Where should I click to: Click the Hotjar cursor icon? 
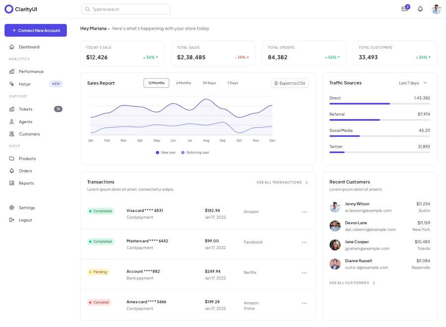12,84
